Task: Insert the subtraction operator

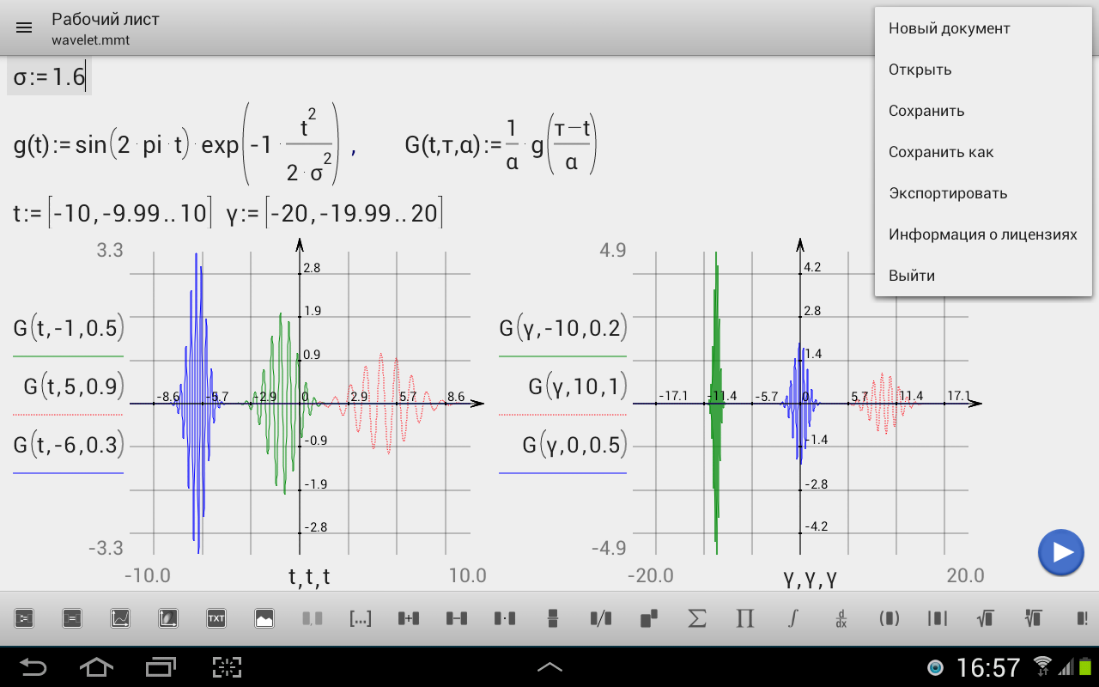Action: pyautogui.click(x=457, y=617)
